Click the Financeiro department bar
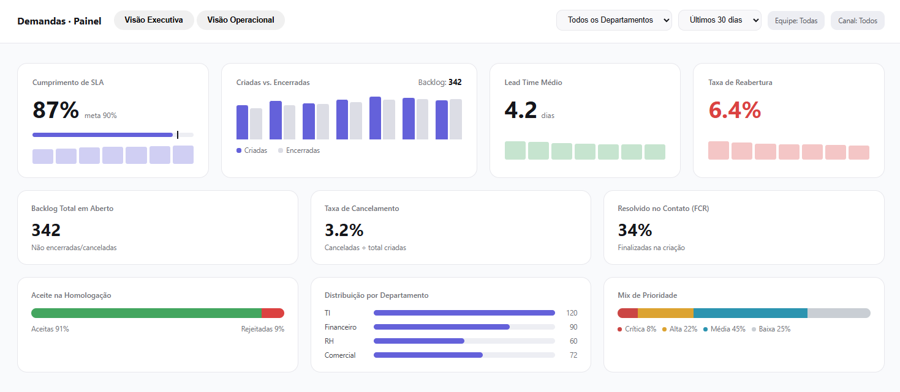Viewport: 900px width, 392px height. pos(464,327)
